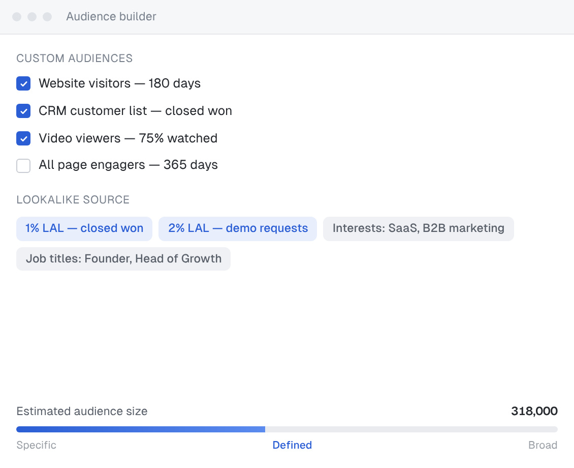Deselect the 2% LAL — demo requests chip
Screen dimensions: 574x468
[238, 229]
